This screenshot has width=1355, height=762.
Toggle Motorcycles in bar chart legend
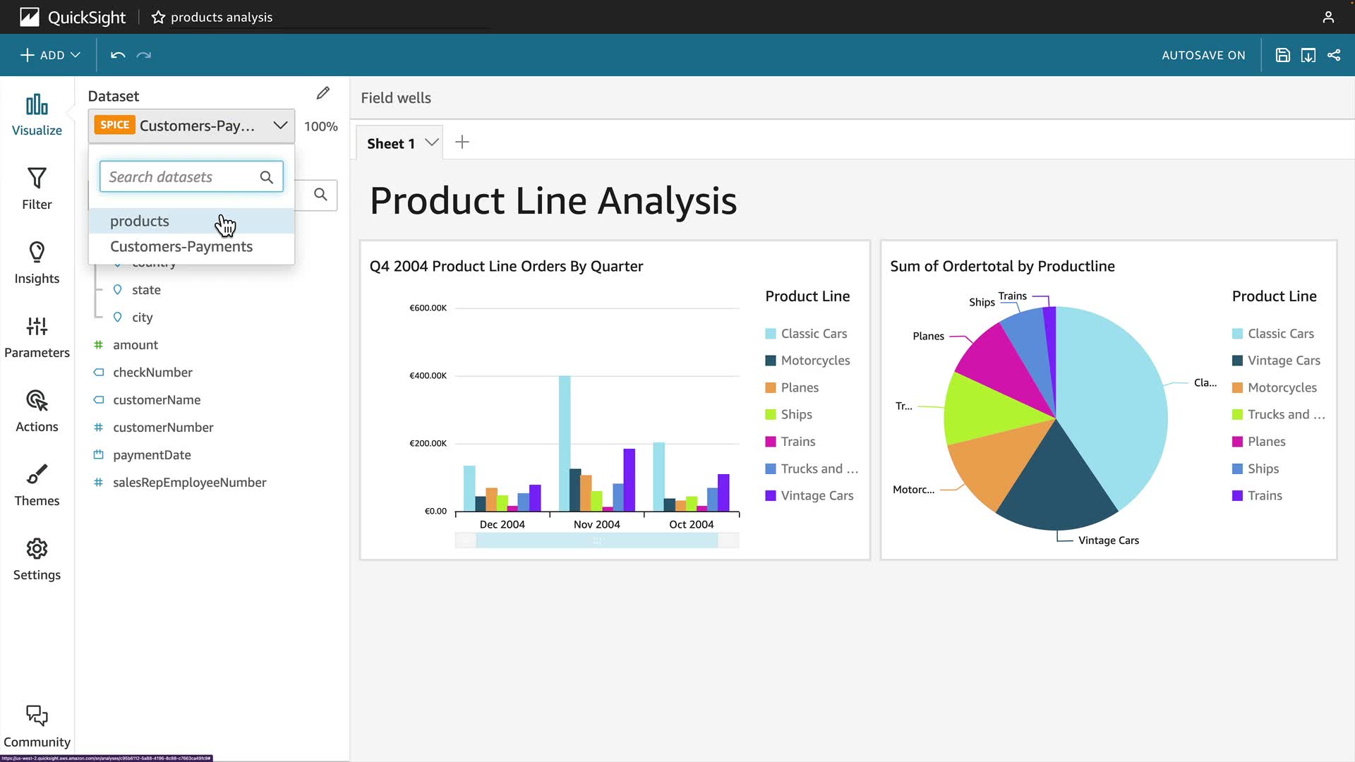[x=814, y=361]
